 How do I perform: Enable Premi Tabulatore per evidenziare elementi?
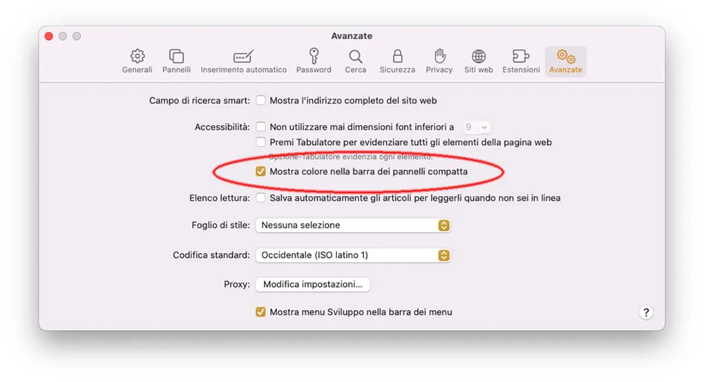pos(260,142)
